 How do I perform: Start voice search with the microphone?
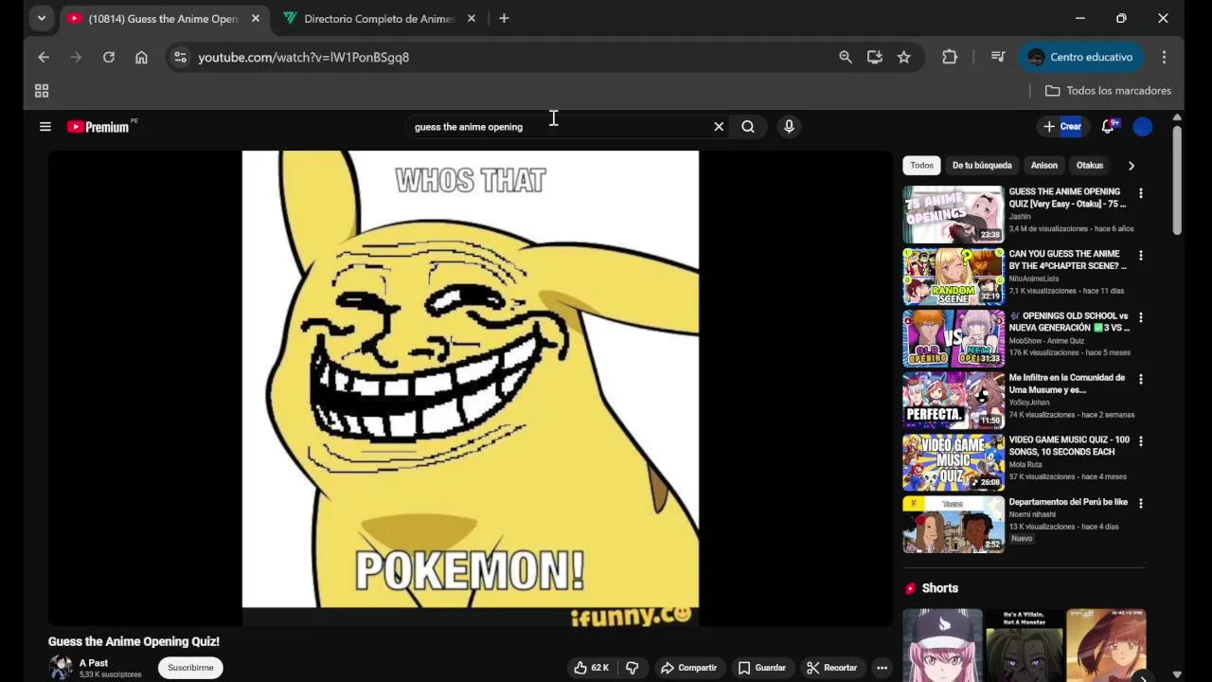789,126
